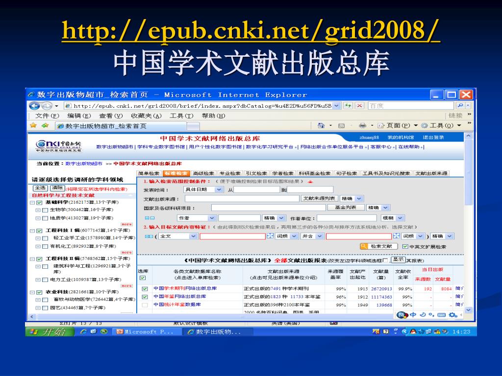Click the Print icon in IE toolbar
The width and height of the screenshot is (502, 376).
[x=362, y=125]
